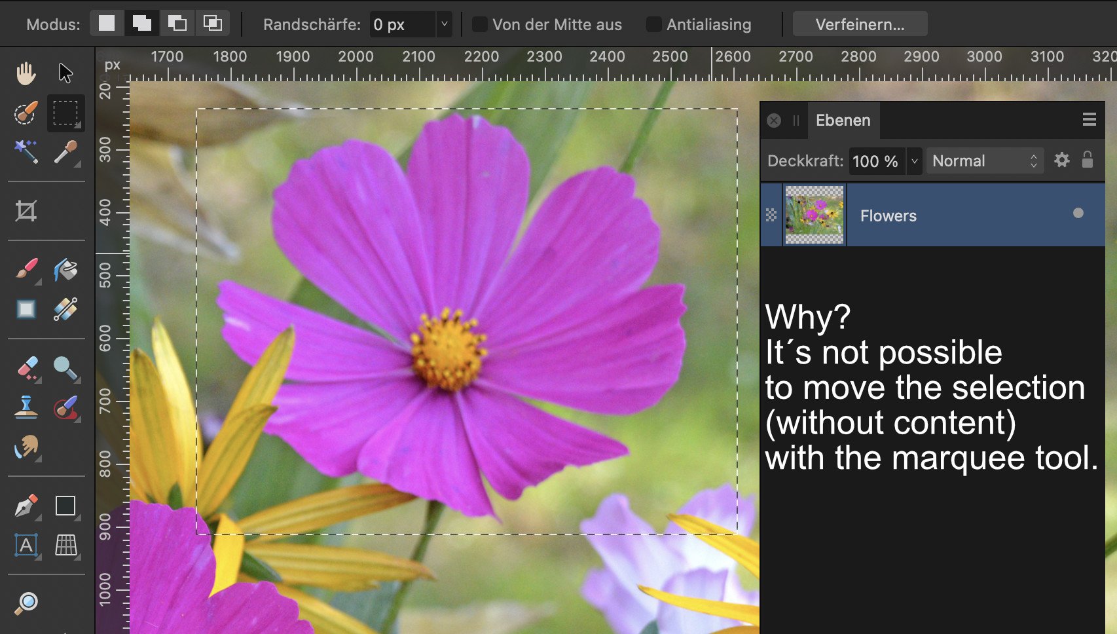The width and height of the screenshot is (1117, 634).
Task: Click the striped swatch tool with node line
Action: click(x=65, y=309)
